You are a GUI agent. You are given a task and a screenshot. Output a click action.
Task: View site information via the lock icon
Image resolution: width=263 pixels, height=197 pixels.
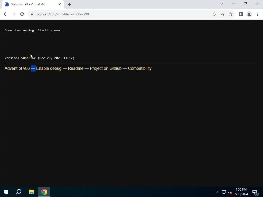32,14
